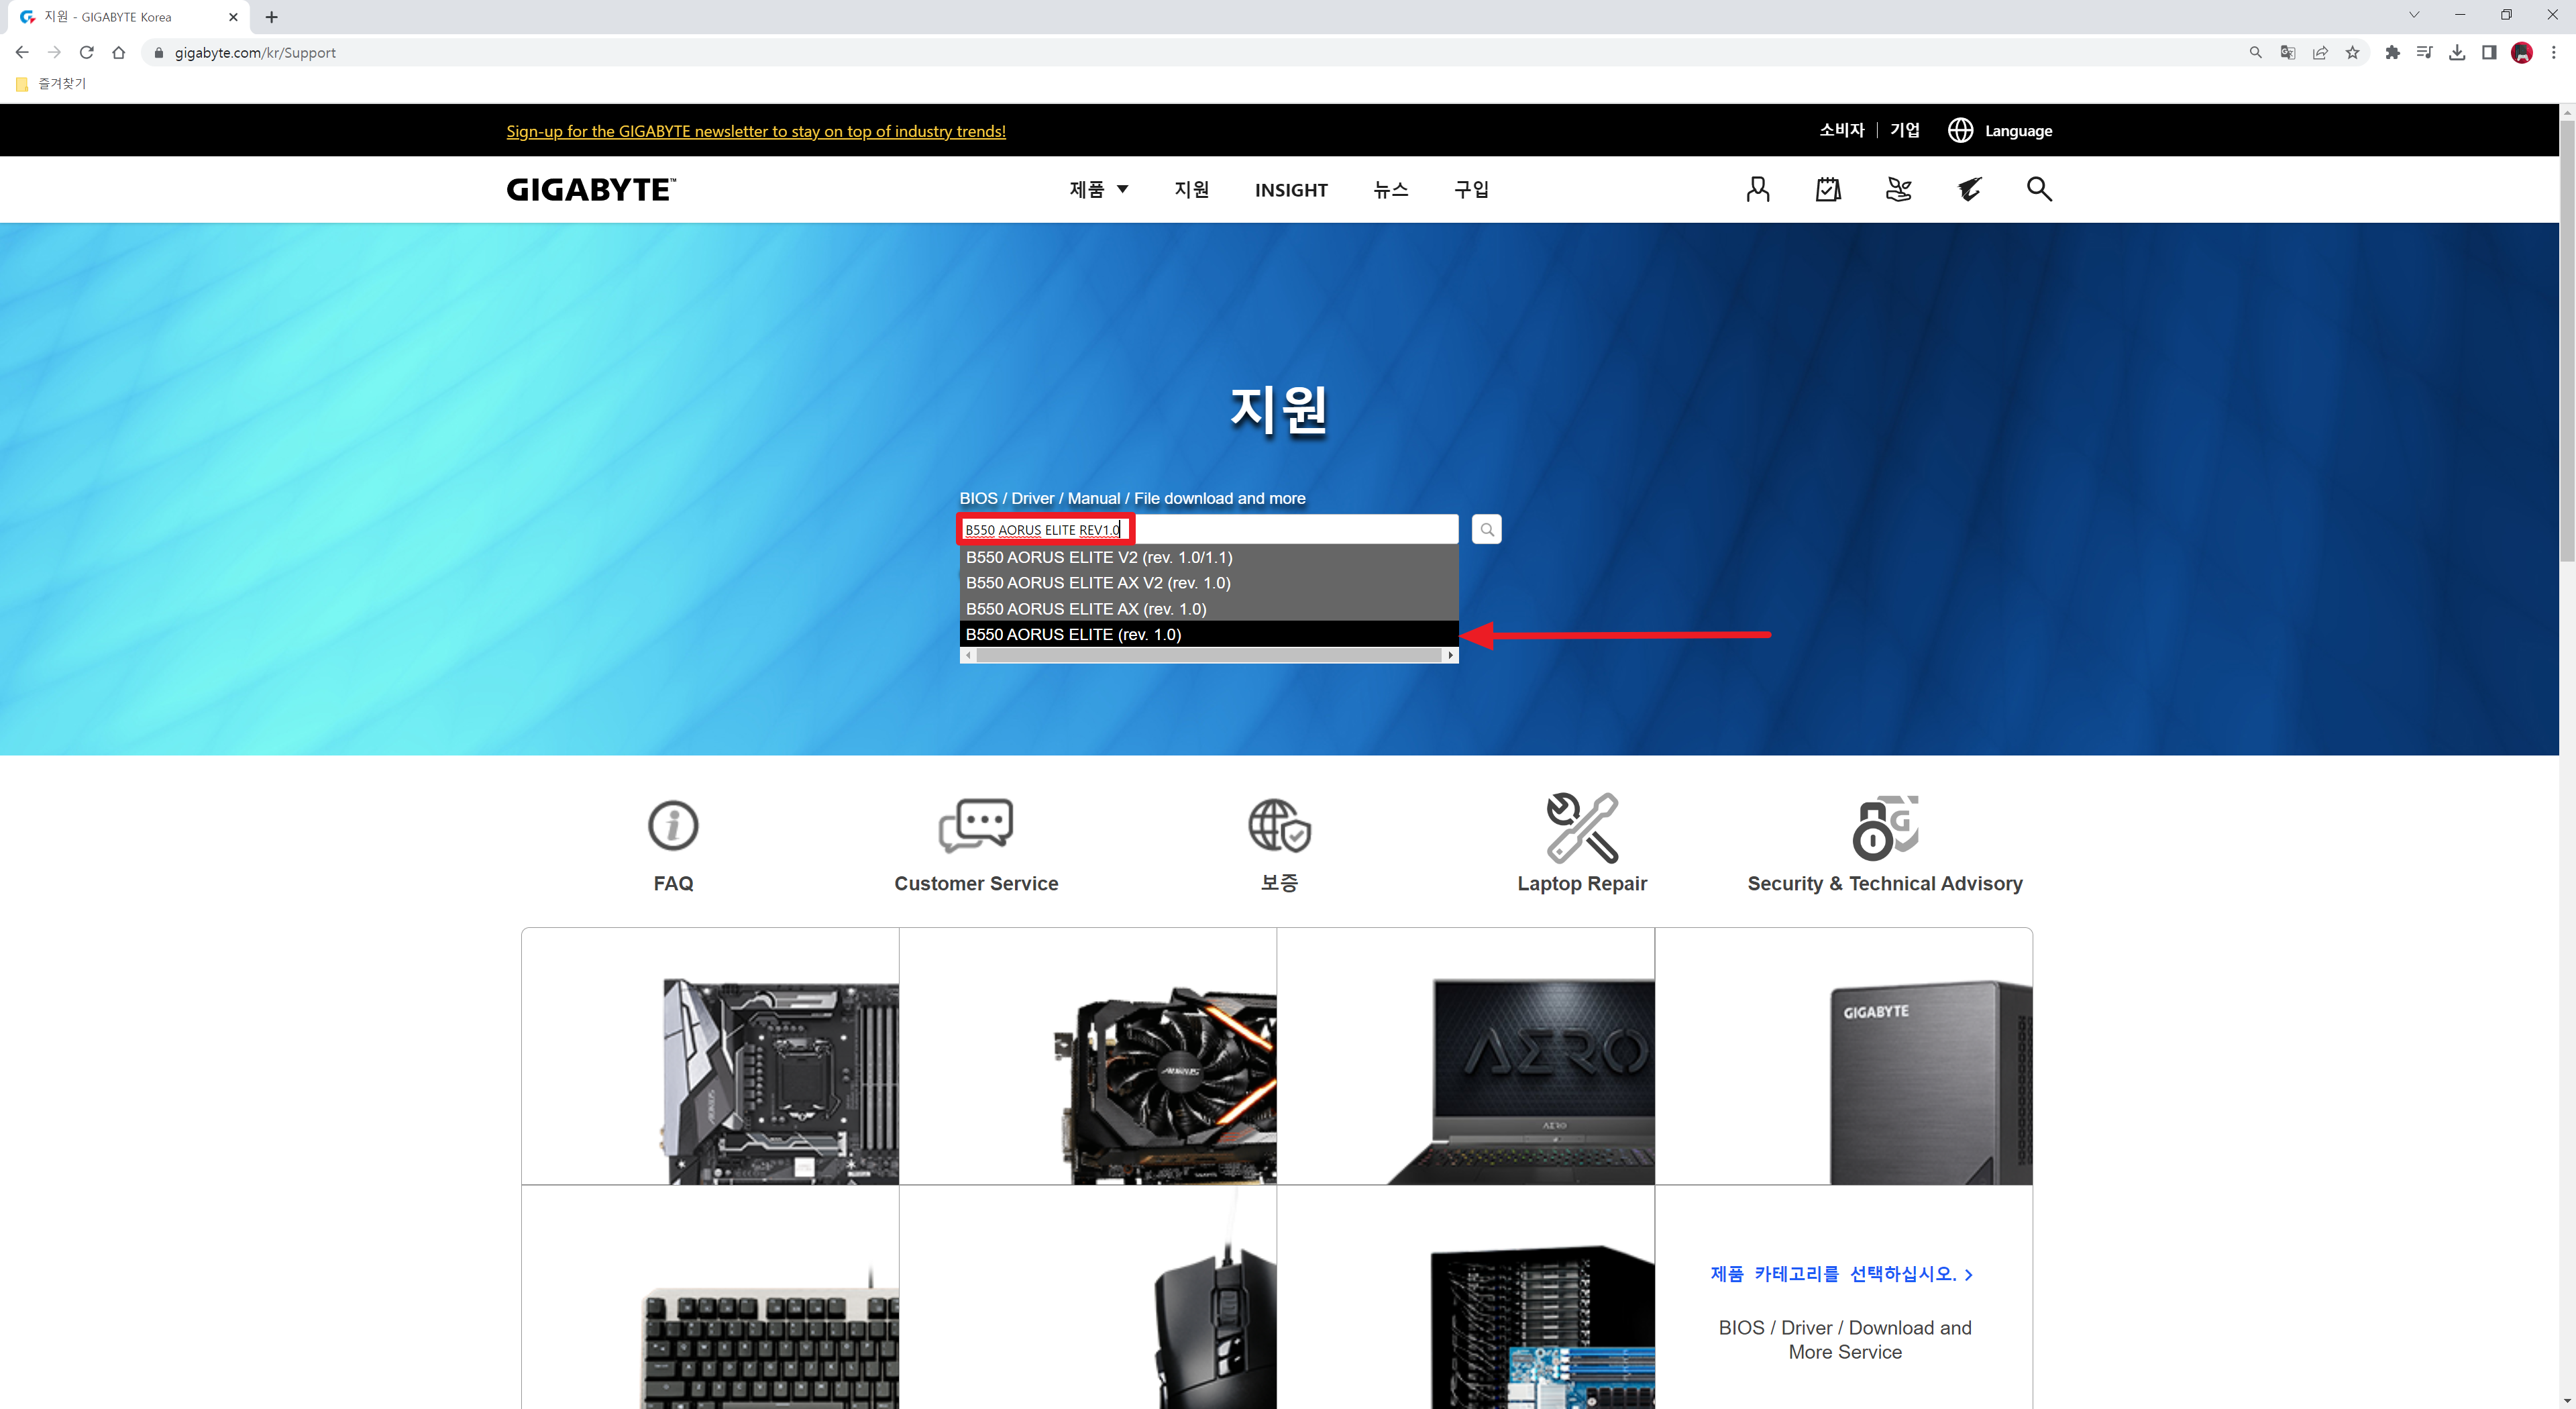Click the calendar check icon in the header
This screenshot has height=1409, width=2576.
[x=1827, y=189]
